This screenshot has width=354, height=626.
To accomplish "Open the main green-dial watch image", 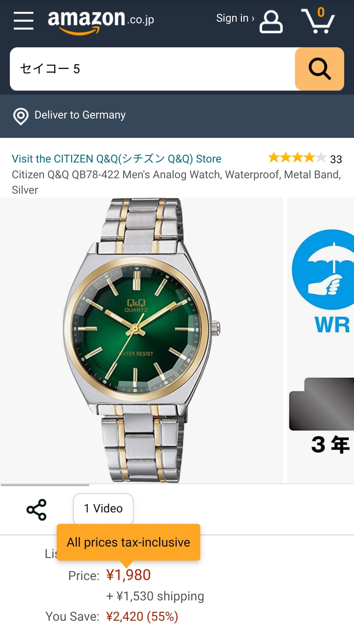I will pos(142,340).
